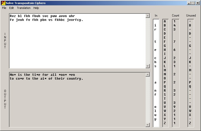This screenshot has height=131, width=201.
Task: Click the count 4 for letter B
Action: point(174,25)
